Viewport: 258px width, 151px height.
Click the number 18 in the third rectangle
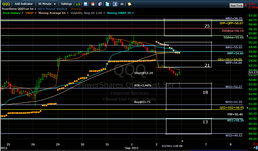(205, 92)
